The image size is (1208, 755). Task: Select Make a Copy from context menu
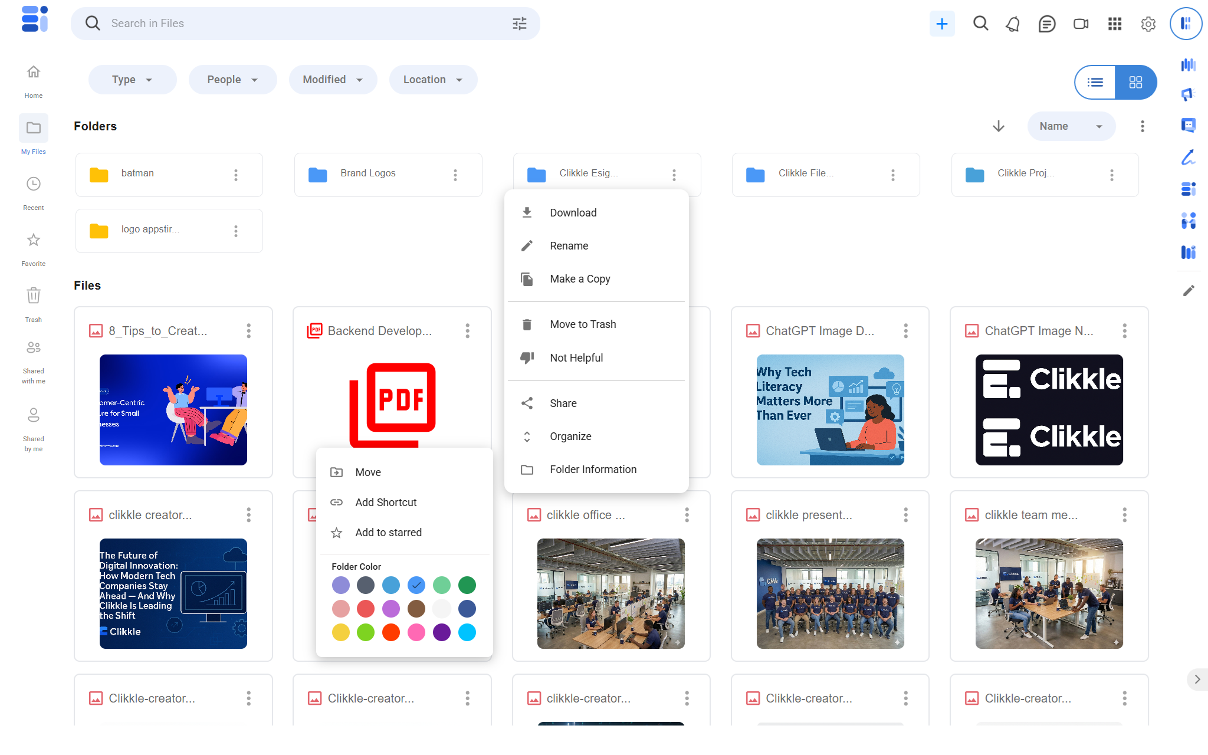(580, 279)
